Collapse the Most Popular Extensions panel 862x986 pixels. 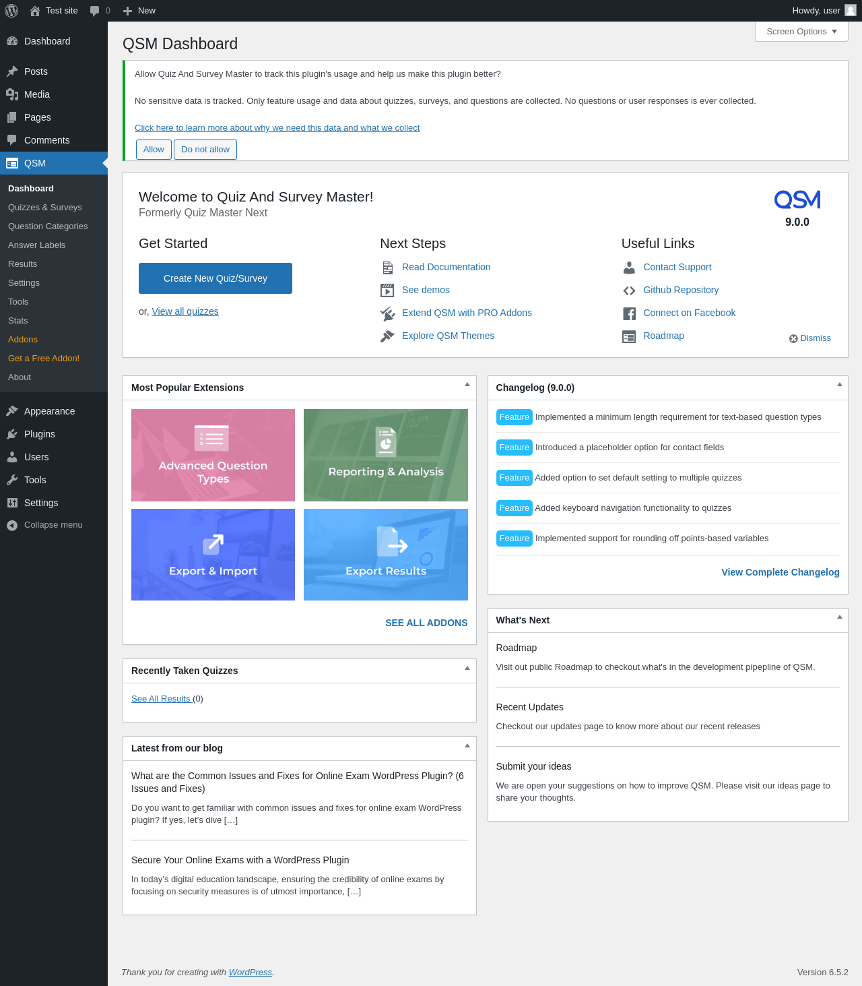tap(467, 385)
